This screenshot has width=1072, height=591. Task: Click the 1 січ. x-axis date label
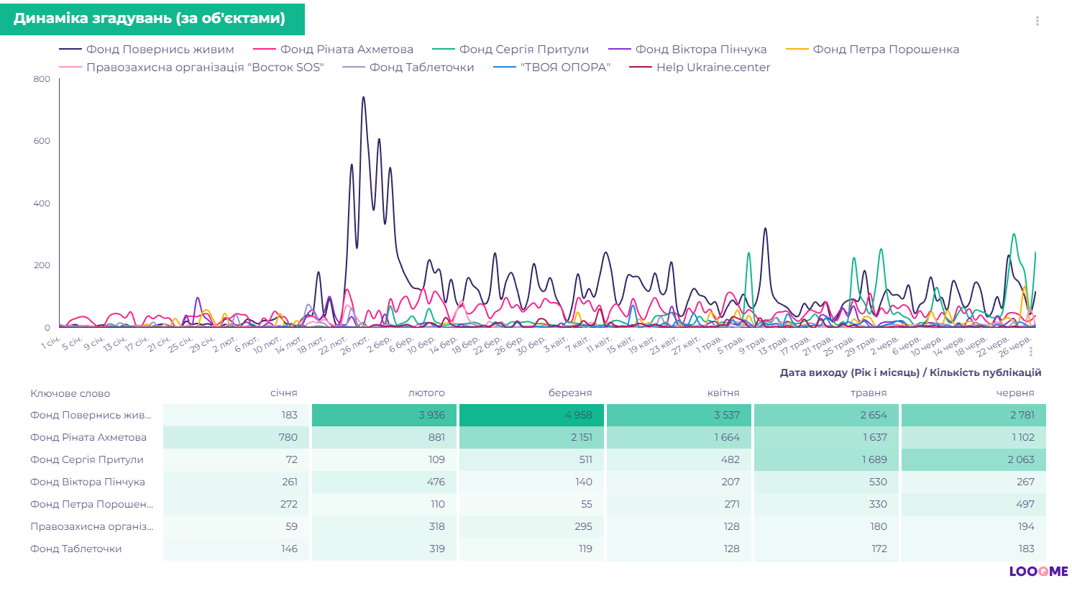[x=50, y=342]
